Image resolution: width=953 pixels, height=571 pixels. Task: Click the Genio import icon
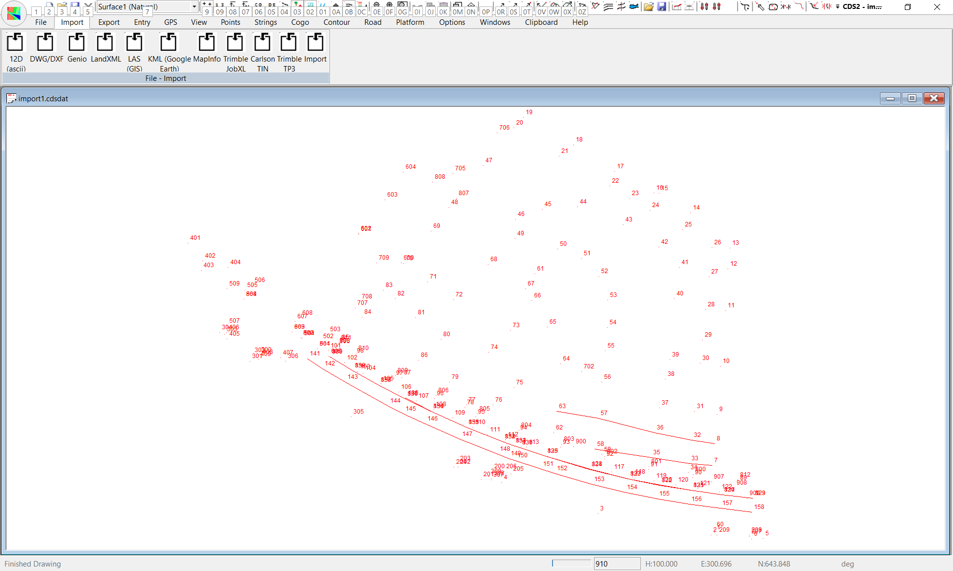pyautogui.click(x=76, y=43)
